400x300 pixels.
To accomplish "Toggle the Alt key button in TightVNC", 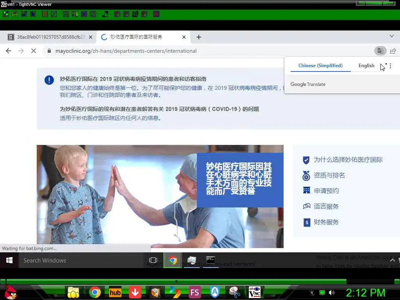I will click(93, 14).
